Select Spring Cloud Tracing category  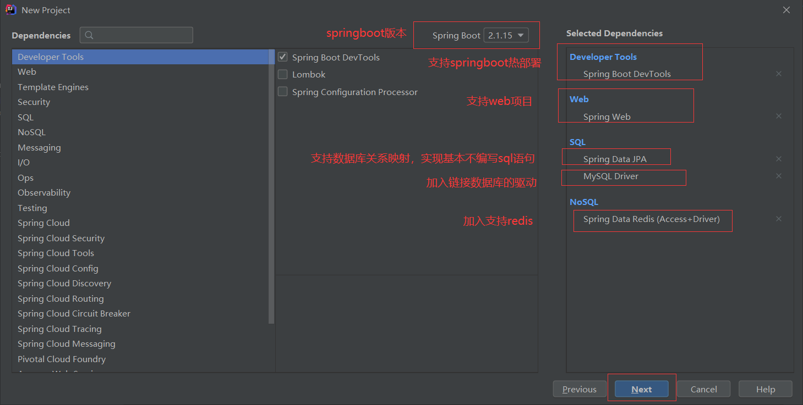[140, 329]
